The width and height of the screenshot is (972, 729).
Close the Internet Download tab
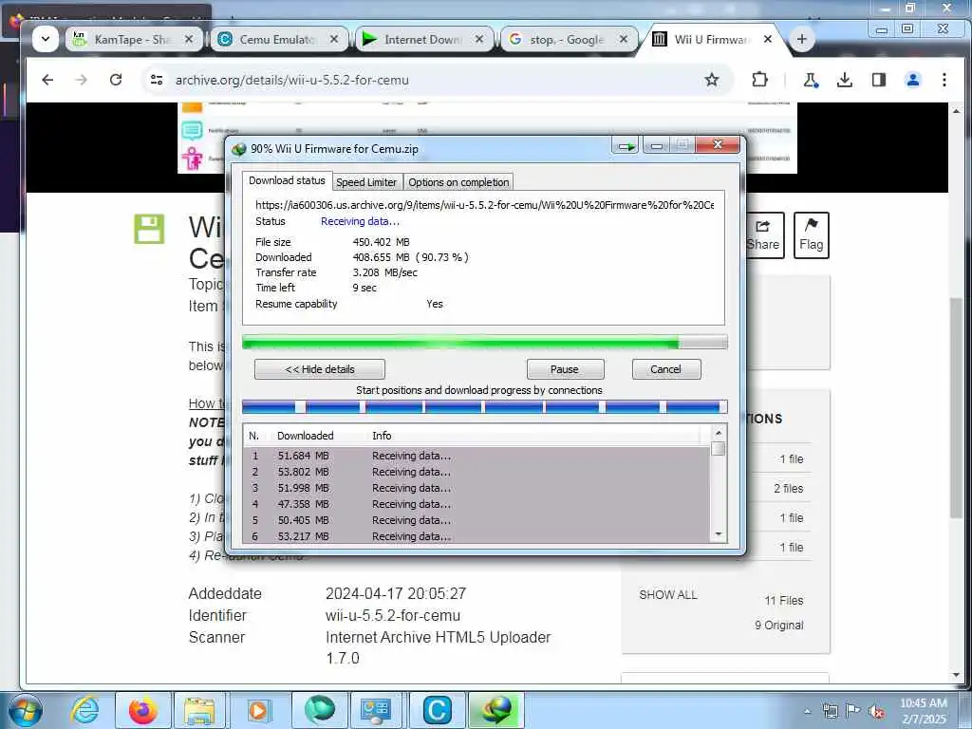pyautogui.click(x=479, y=39)
